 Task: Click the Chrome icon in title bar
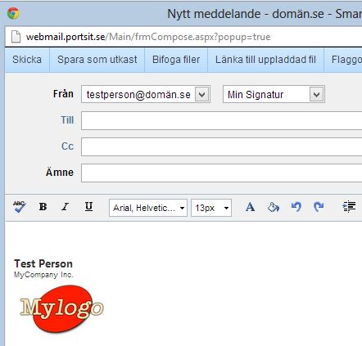13,13
